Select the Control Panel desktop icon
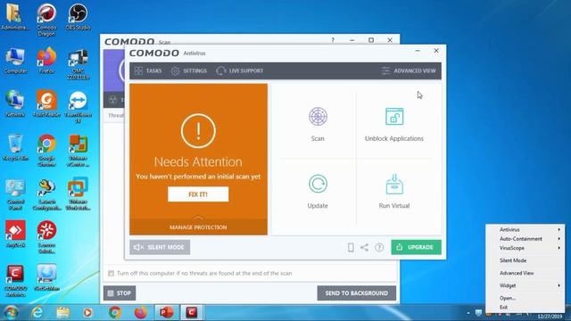The width and height of the screenshot is (571, 321). [x=15, y=194]
